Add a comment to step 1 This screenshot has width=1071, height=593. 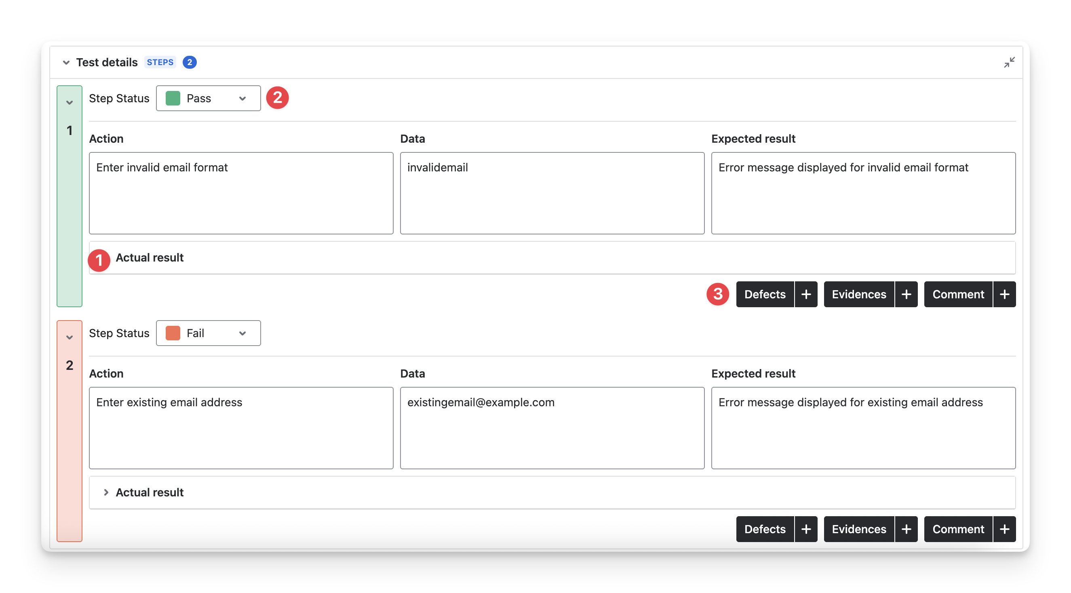(x=1004, y=294)
